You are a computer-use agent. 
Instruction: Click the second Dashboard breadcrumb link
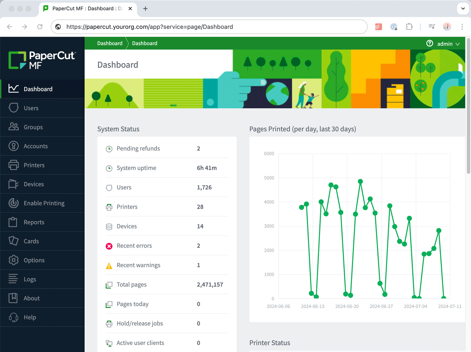(x=145, y=43)
